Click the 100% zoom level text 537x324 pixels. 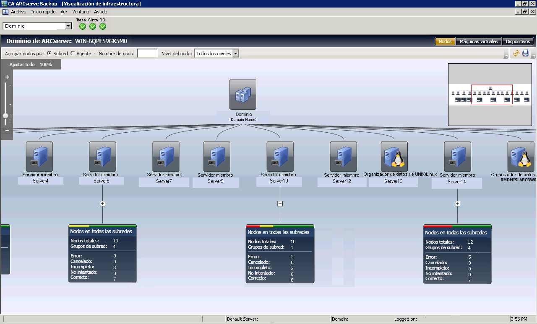(46, 64)
